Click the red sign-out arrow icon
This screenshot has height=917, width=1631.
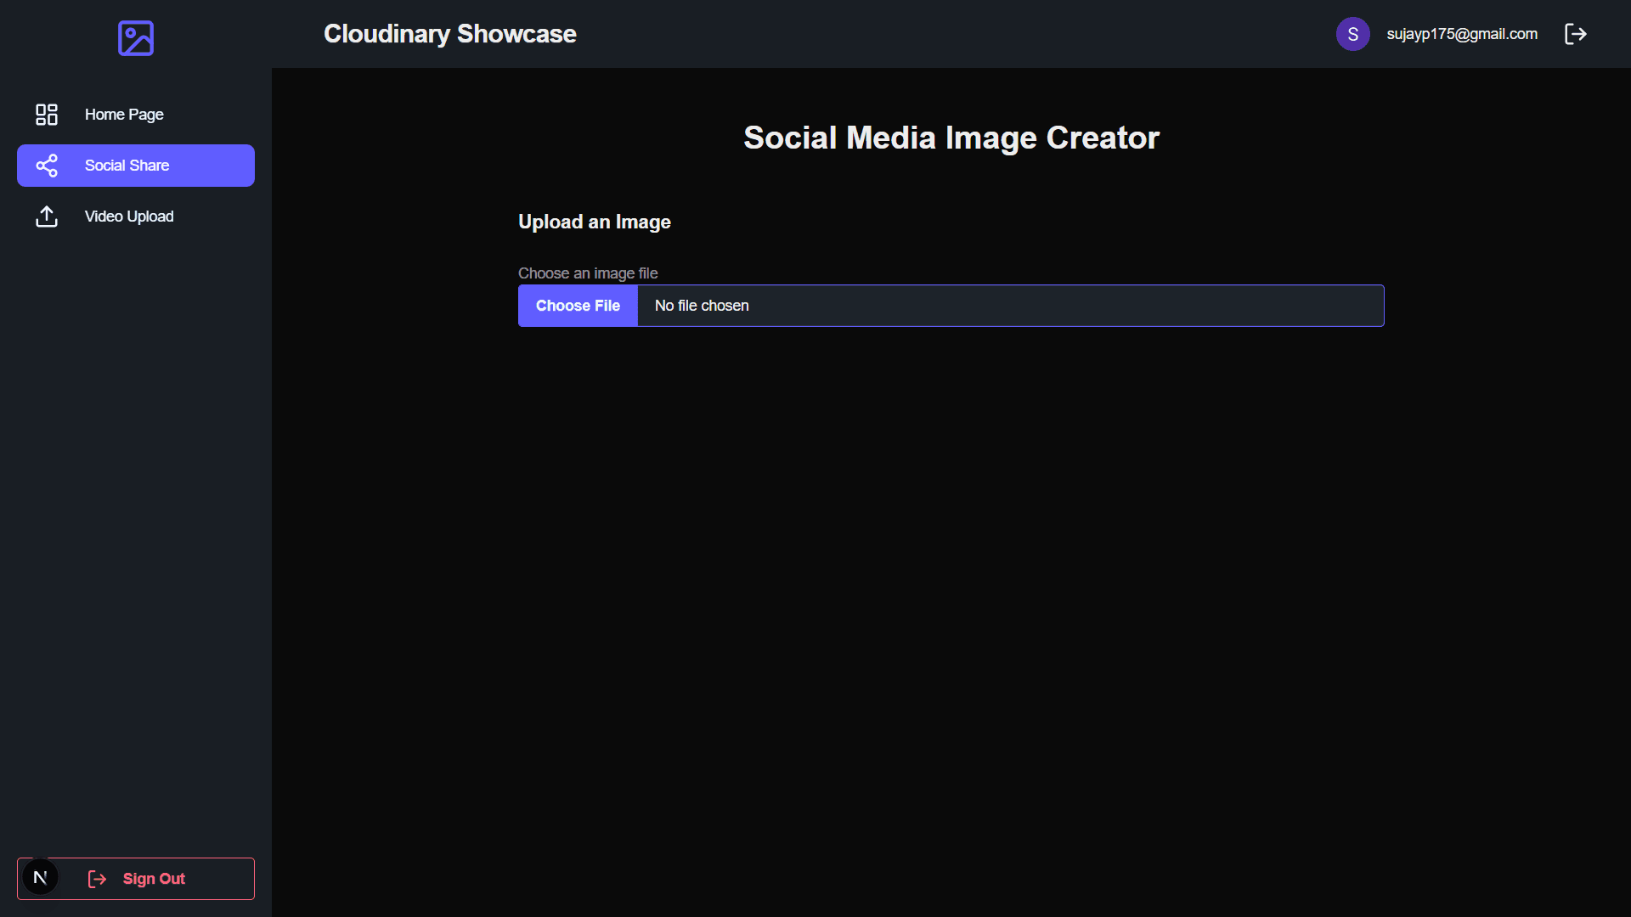tap(98, 879)
